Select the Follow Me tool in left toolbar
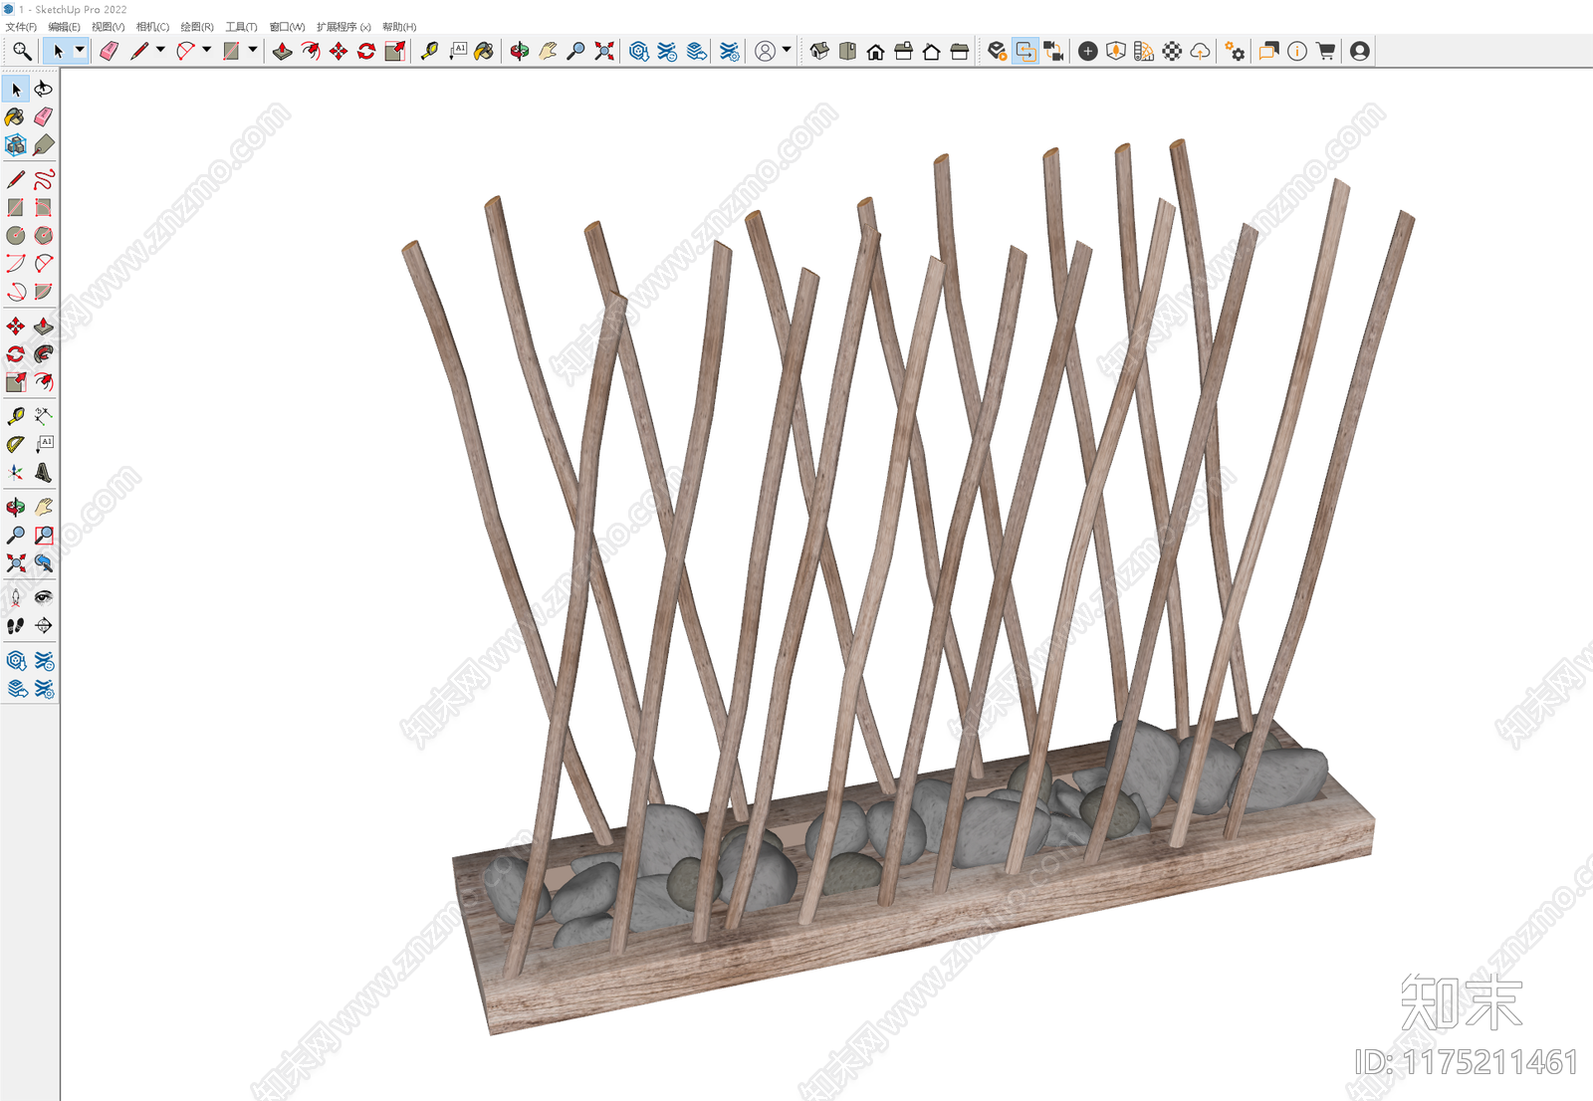Image resolution: width=1593 pixels, height=1101 pixels. [43, 354]
